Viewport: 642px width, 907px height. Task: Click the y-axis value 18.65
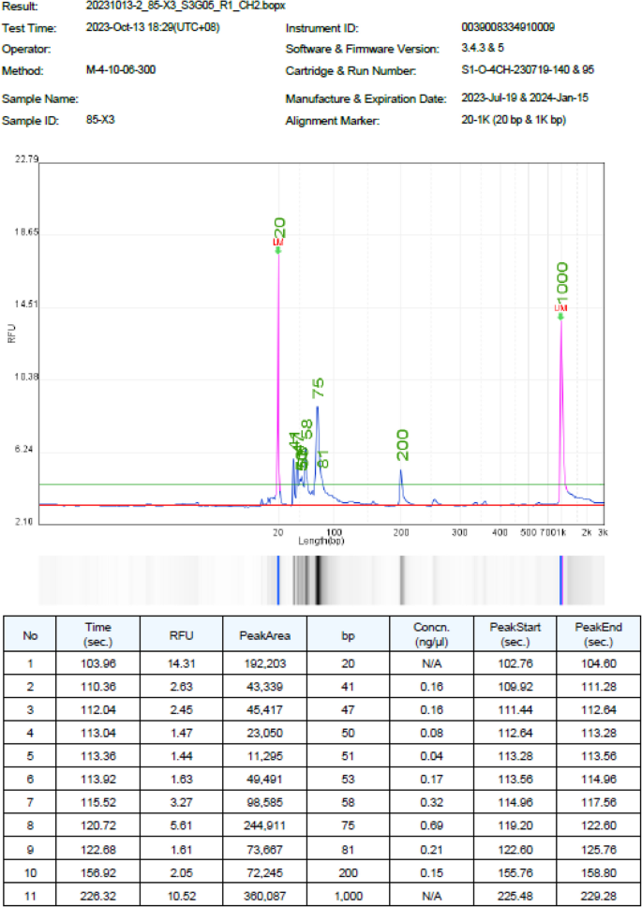(26, 232)
